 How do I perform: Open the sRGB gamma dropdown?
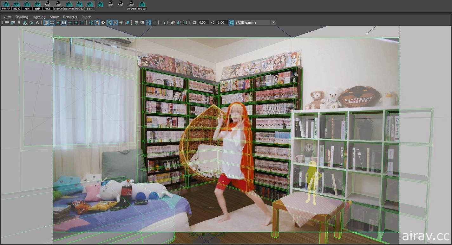(x=256, y=22)
